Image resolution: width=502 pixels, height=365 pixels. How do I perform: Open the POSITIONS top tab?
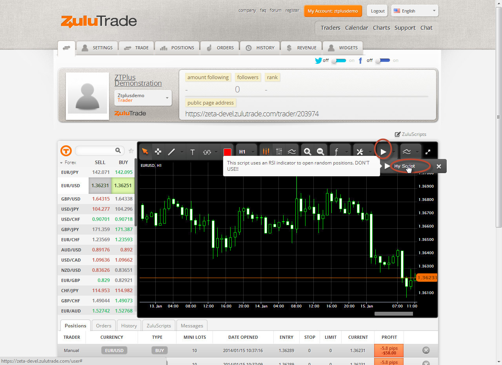point(177,48)
